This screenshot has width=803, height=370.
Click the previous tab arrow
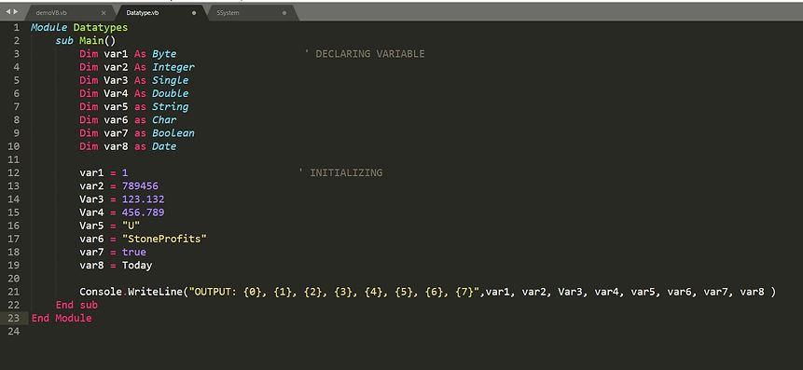pyautogui.click(x=7, y=11)
